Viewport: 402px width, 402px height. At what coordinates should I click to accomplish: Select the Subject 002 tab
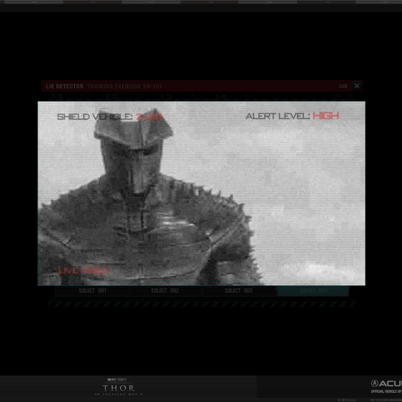click(x=165, y=290)
